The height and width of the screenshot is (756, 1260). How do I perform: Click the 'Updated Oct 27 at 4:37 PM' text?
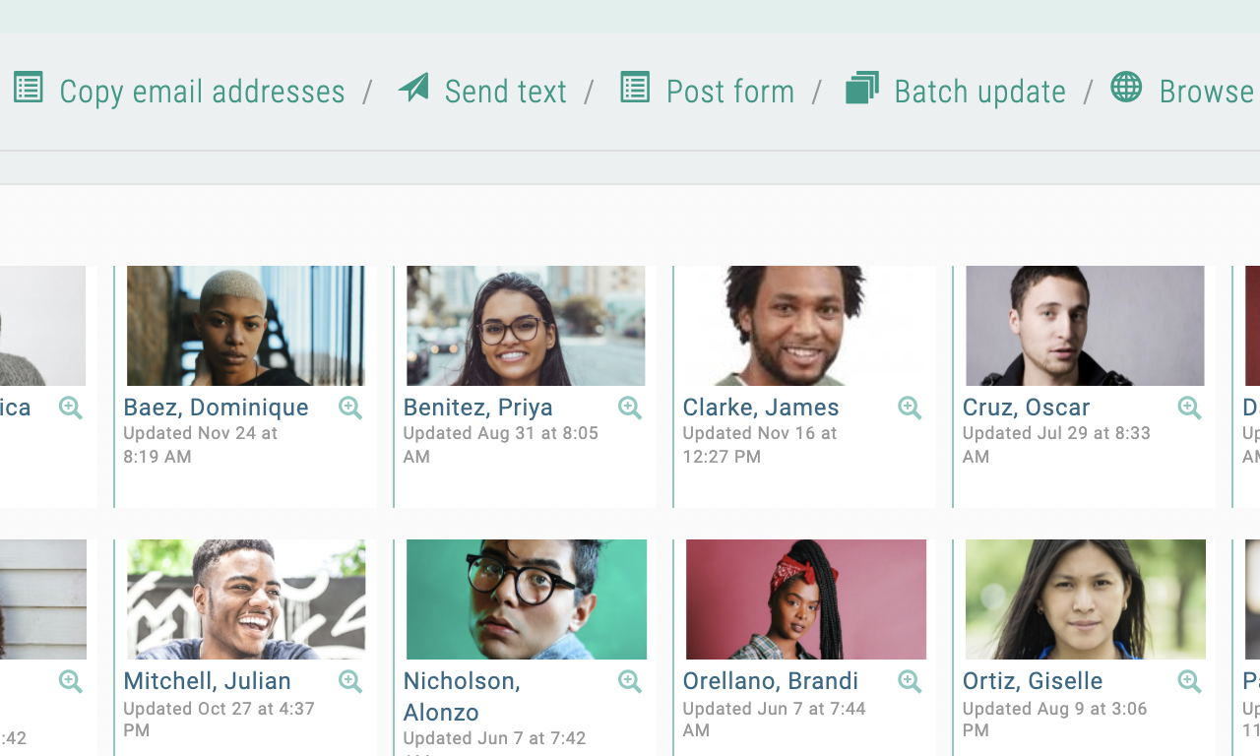tap(219, 720)
